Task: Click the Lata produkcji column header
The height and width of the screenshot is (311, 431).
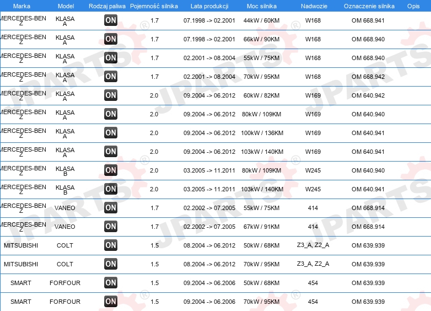Action: [209, 6]
